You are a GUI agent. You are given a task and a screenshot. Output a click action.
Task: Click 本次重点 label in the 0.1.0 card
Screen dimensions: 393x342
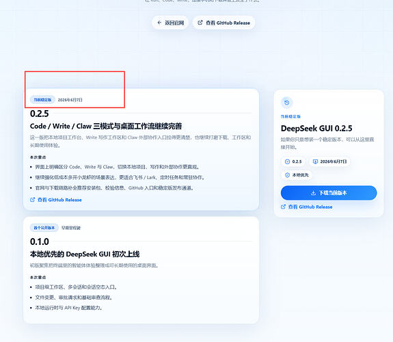pos(38,278)
